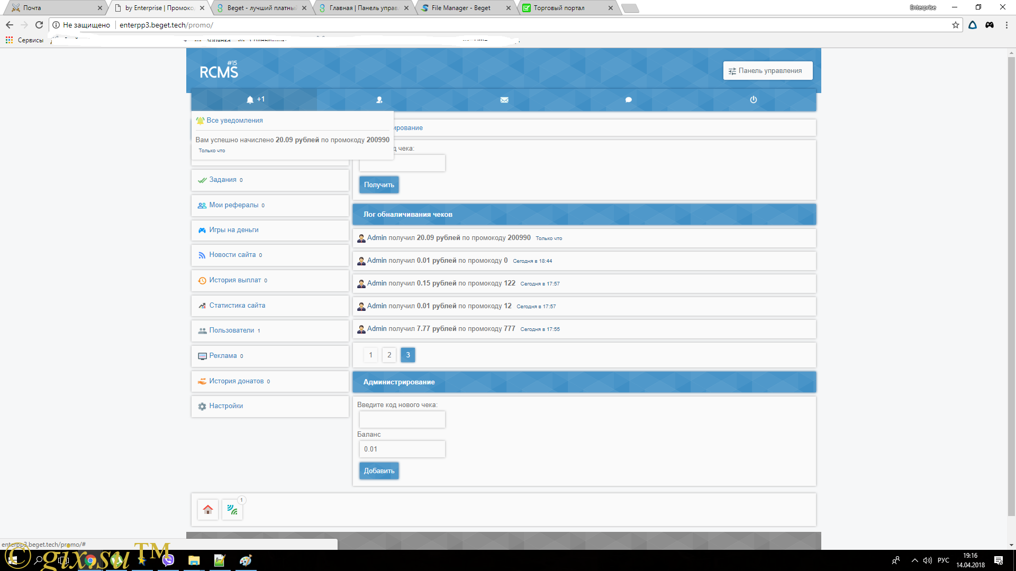Click the new check code input field
1016x571 pixels.
[x=402, y=419]
